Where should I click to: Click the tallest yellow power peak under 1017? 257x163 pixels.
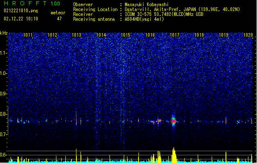click(174, 155)
